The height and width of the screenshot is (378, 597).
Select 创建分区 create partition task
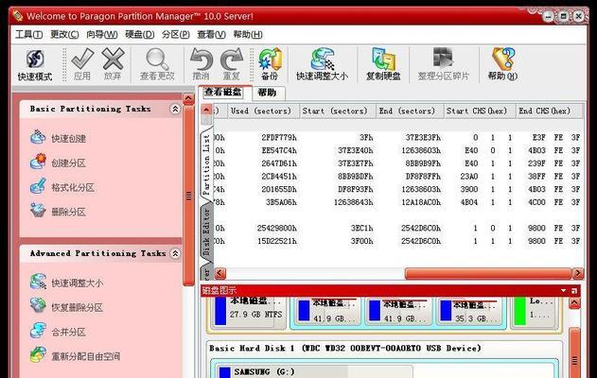coord(58,163)
